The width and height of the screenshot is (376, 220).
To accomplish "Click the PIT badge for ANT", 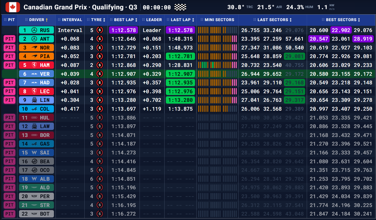I will [x=9, y=39].
